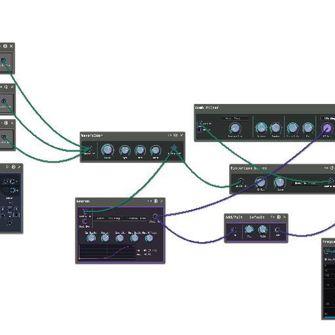Viewport: 335px width, 335px height.
Task: Click the Neuron module's double-arrow icon
Action: coord(150,201)
